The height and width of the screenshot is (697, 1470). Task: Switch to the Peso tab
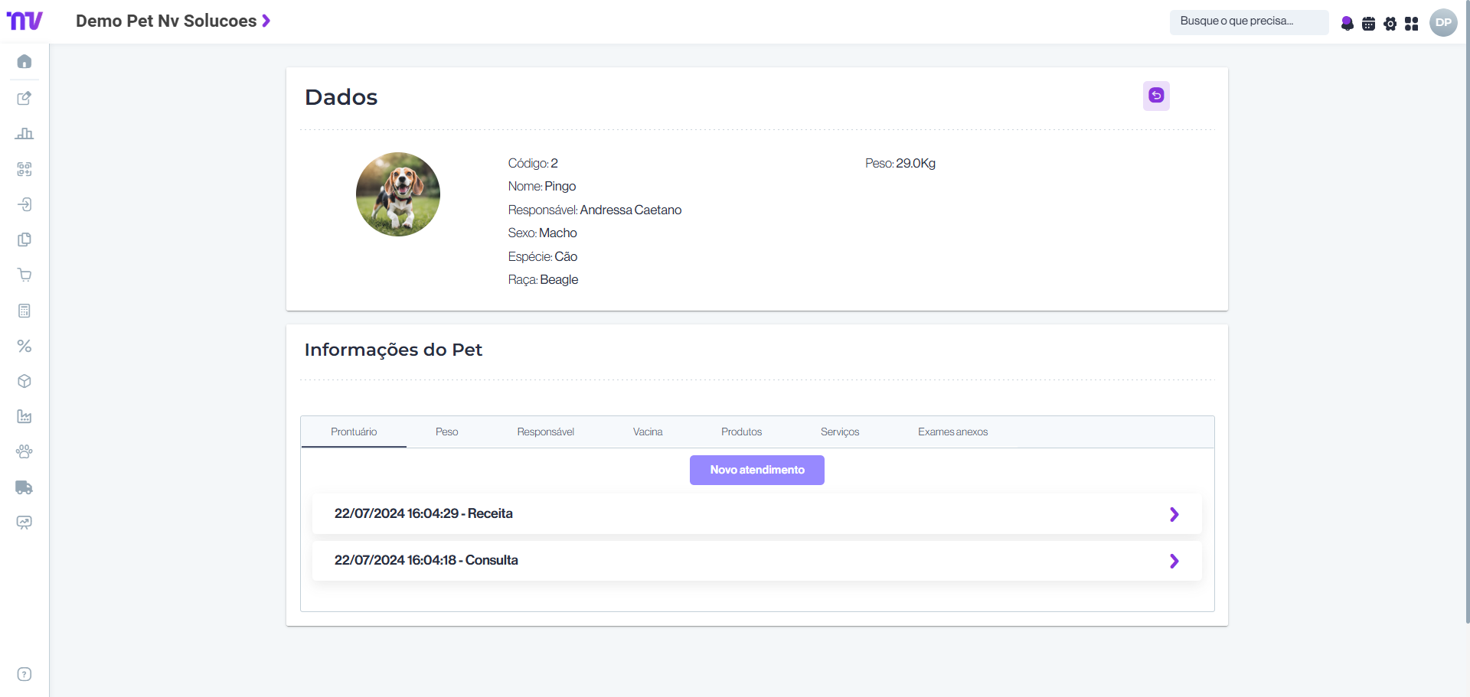[x=447, y=432]
